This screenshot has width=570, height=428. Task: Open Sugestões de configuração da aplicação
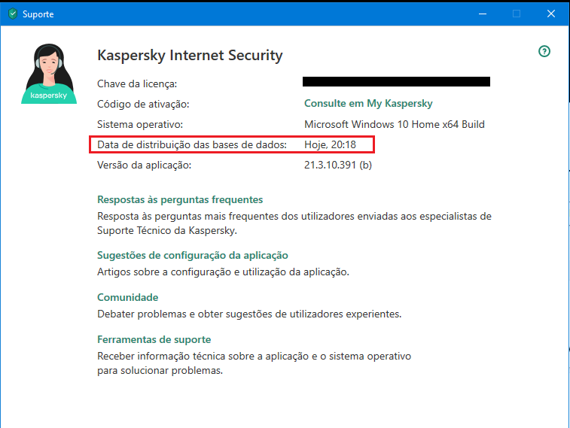click(193, 256)
